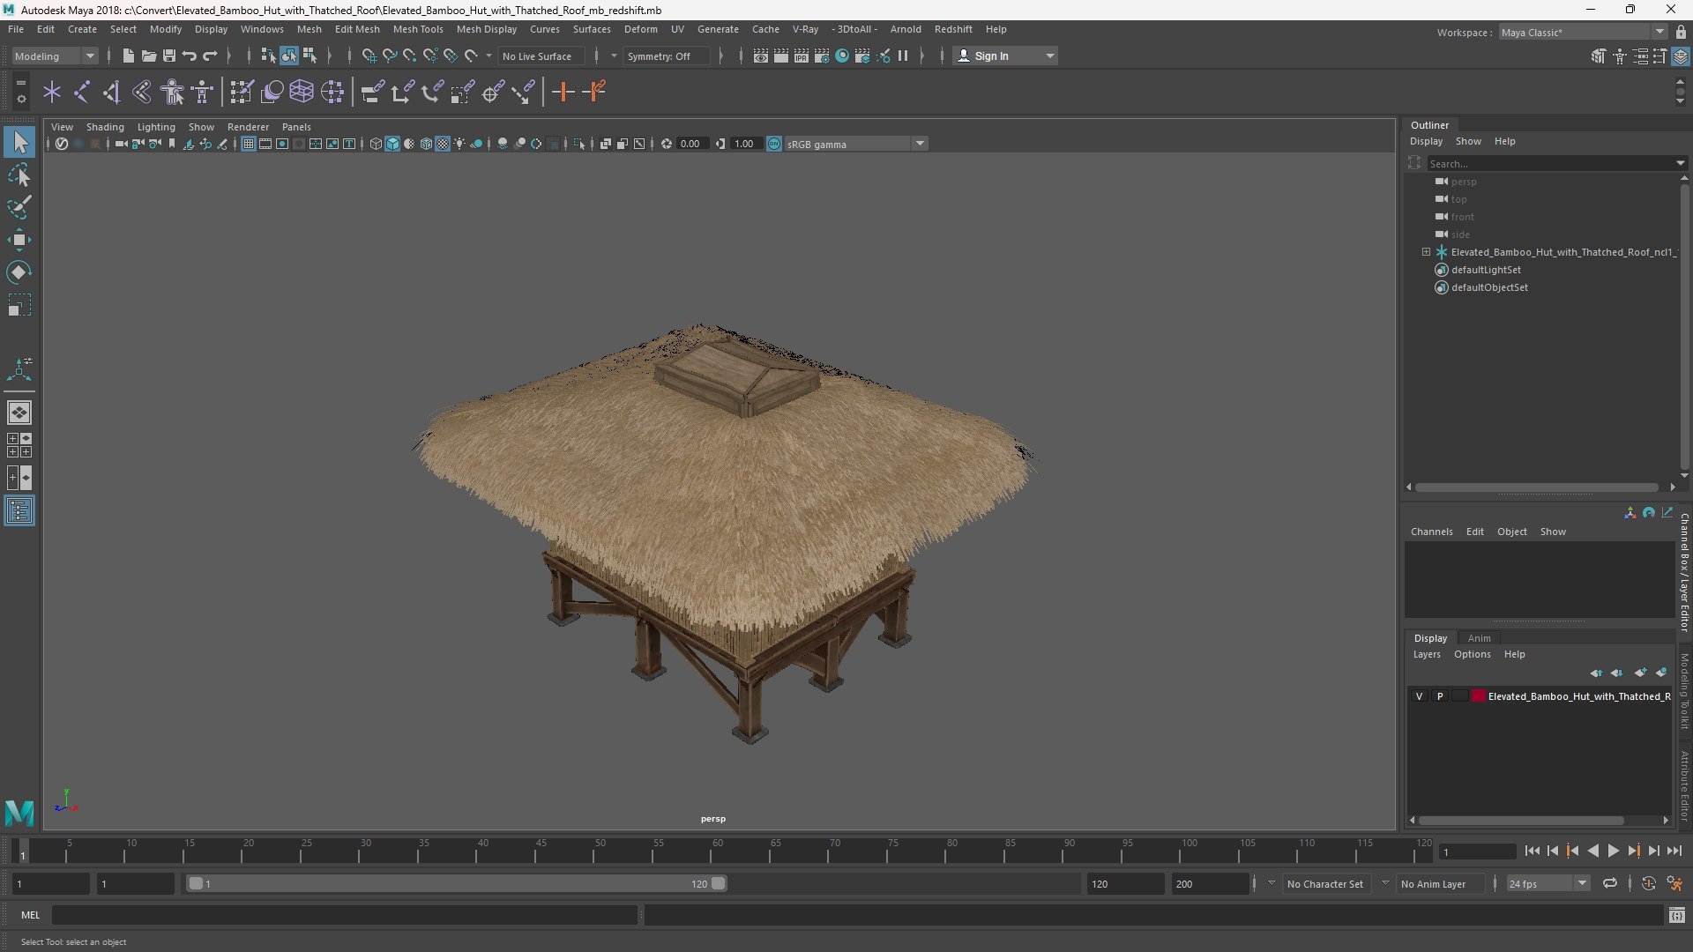Click the pause Viewport 2.0 icon
Image resolution: width=1693 pixels, height=952 pixels.
click(x=903, y=56)
